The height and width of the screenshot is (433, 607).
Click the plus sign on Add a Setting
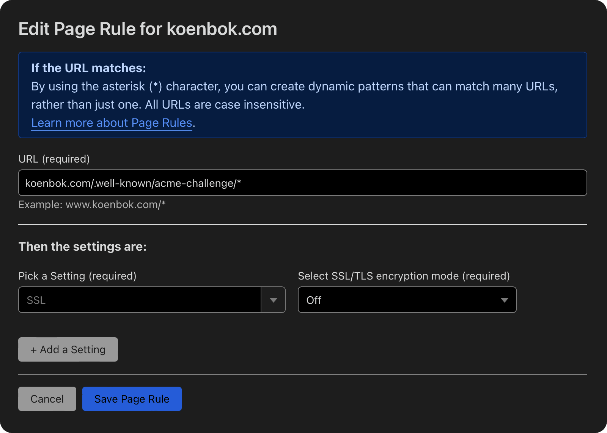(34, 350)
